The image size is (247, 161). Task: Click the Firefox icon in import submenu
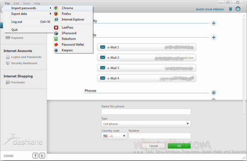pyautogui.click(x=56, y=14)
